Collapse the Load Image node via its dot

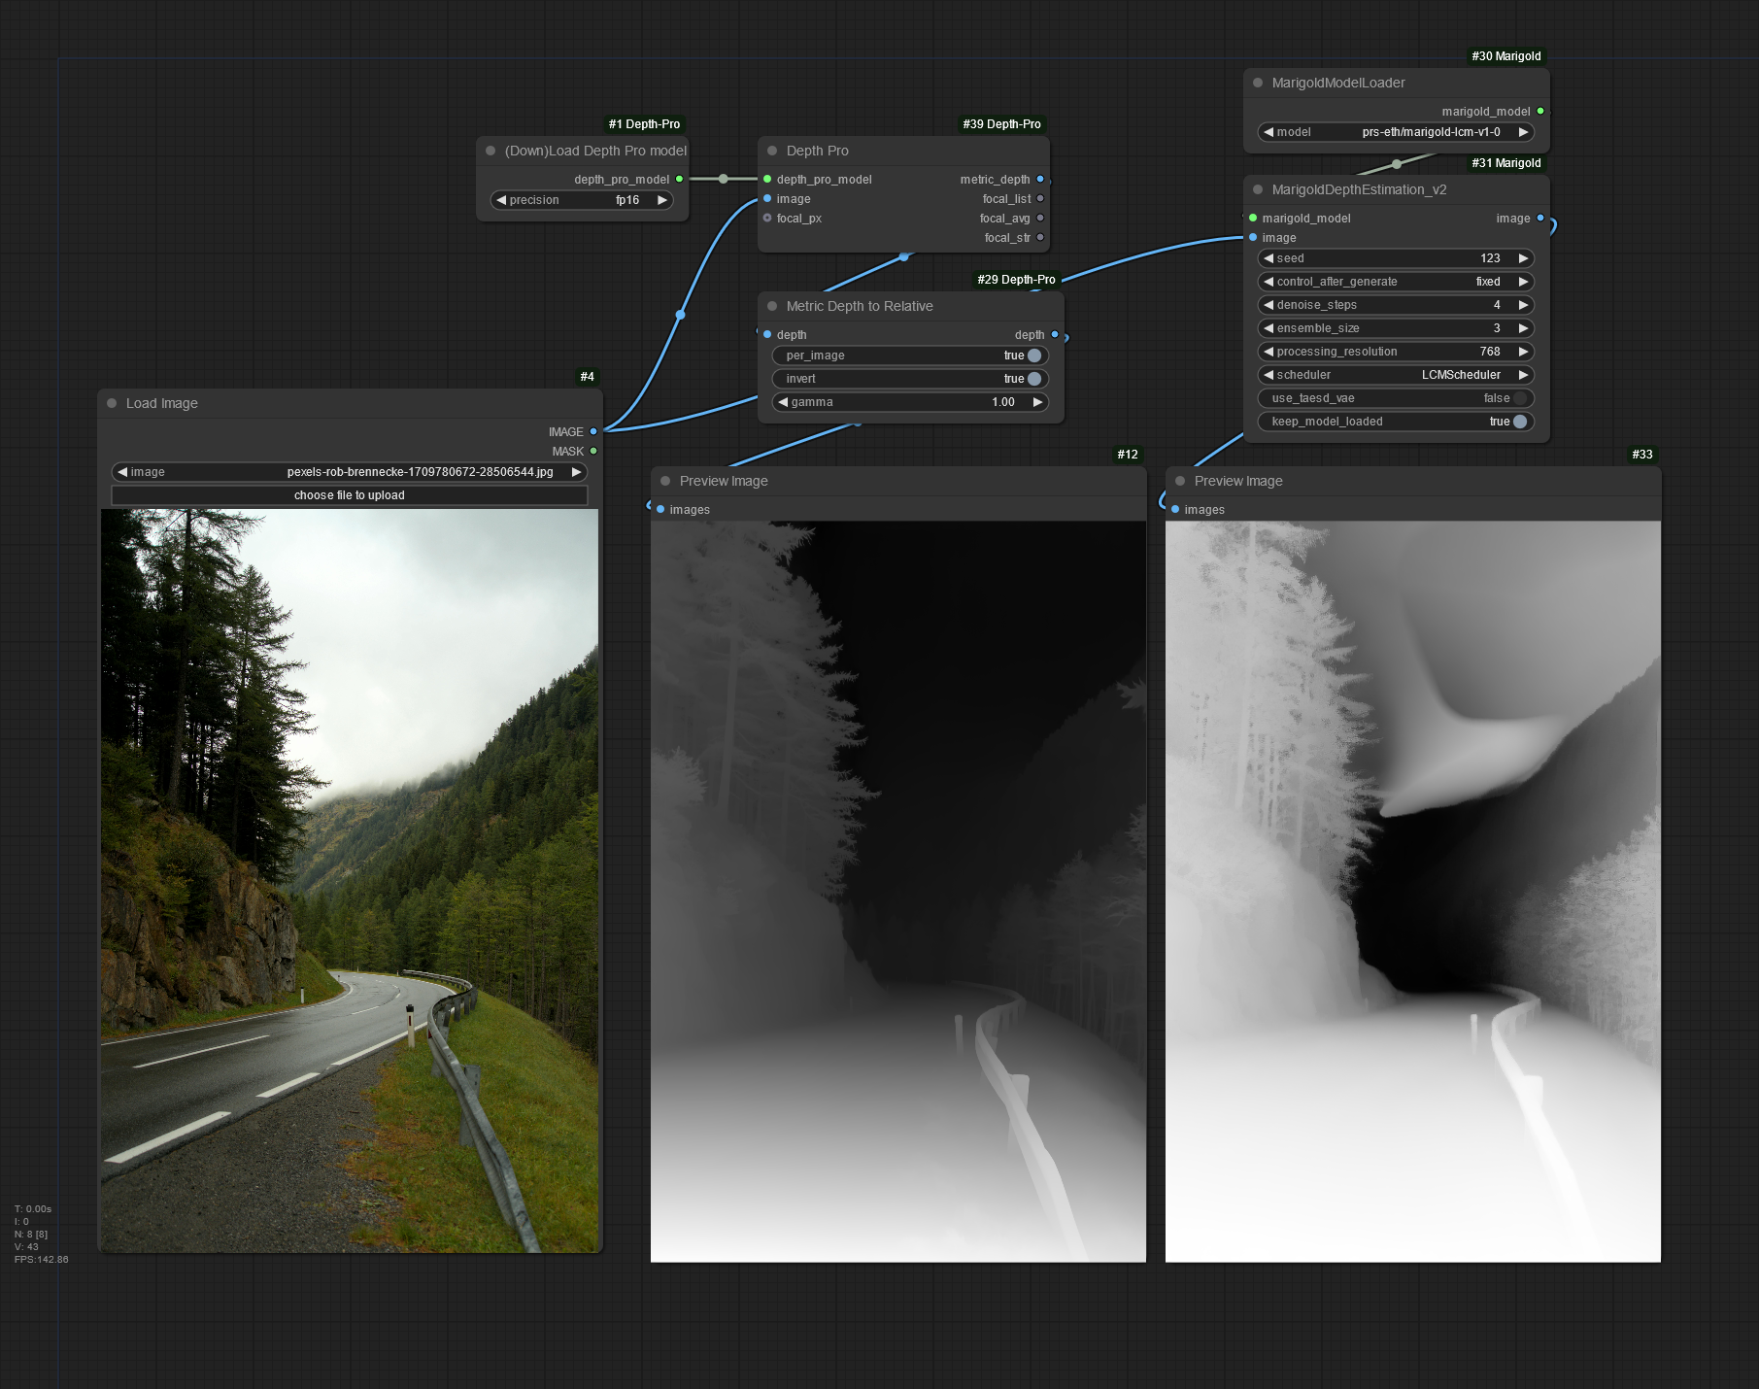(x=112, y=403)
